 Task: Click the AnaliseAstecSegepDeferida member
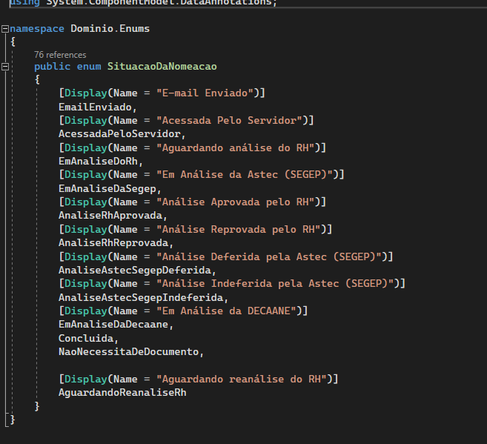pyautogui.click(x=135, y=270)
